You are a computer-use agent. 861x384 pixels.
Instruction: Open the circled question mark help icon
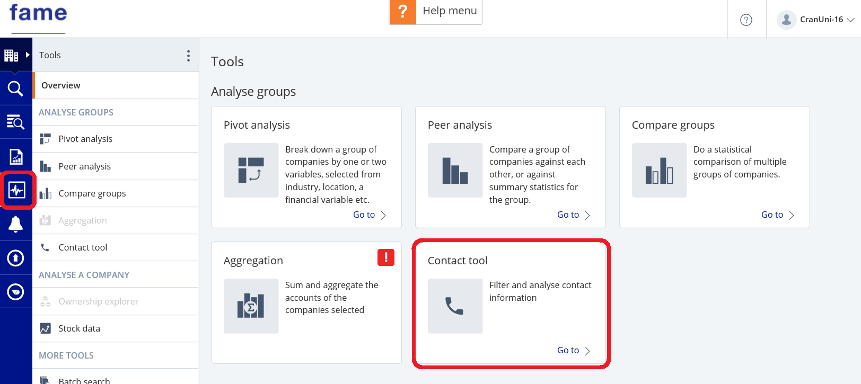[746, 20]
